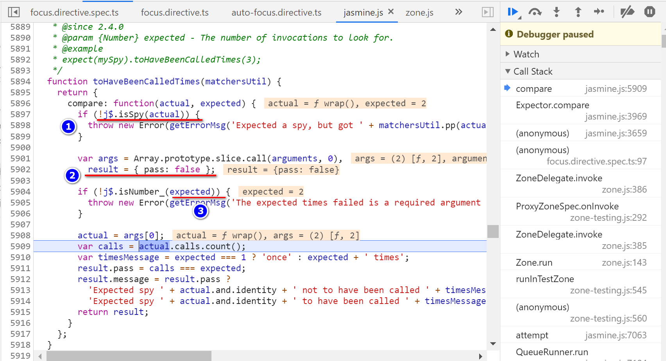This screenshot has width=666, height=361.
Task: Set breakpoint on line 5897
Action: (20, 114)
